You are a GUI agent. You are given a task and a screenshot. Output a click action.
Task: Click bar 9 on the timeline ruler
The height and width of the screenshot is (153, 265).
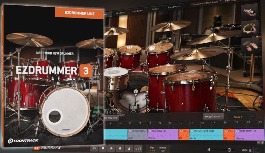click(110, 124)
